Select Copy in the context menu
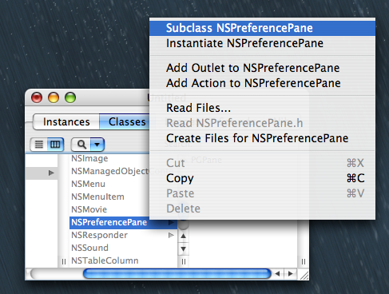The width and height of the screenshot is (389, 294). point(262,178)
